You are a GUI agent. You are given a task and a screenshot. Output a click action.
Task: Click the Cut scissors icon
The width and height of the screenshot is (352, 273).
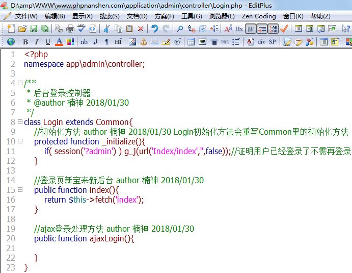tap(106, 29)
